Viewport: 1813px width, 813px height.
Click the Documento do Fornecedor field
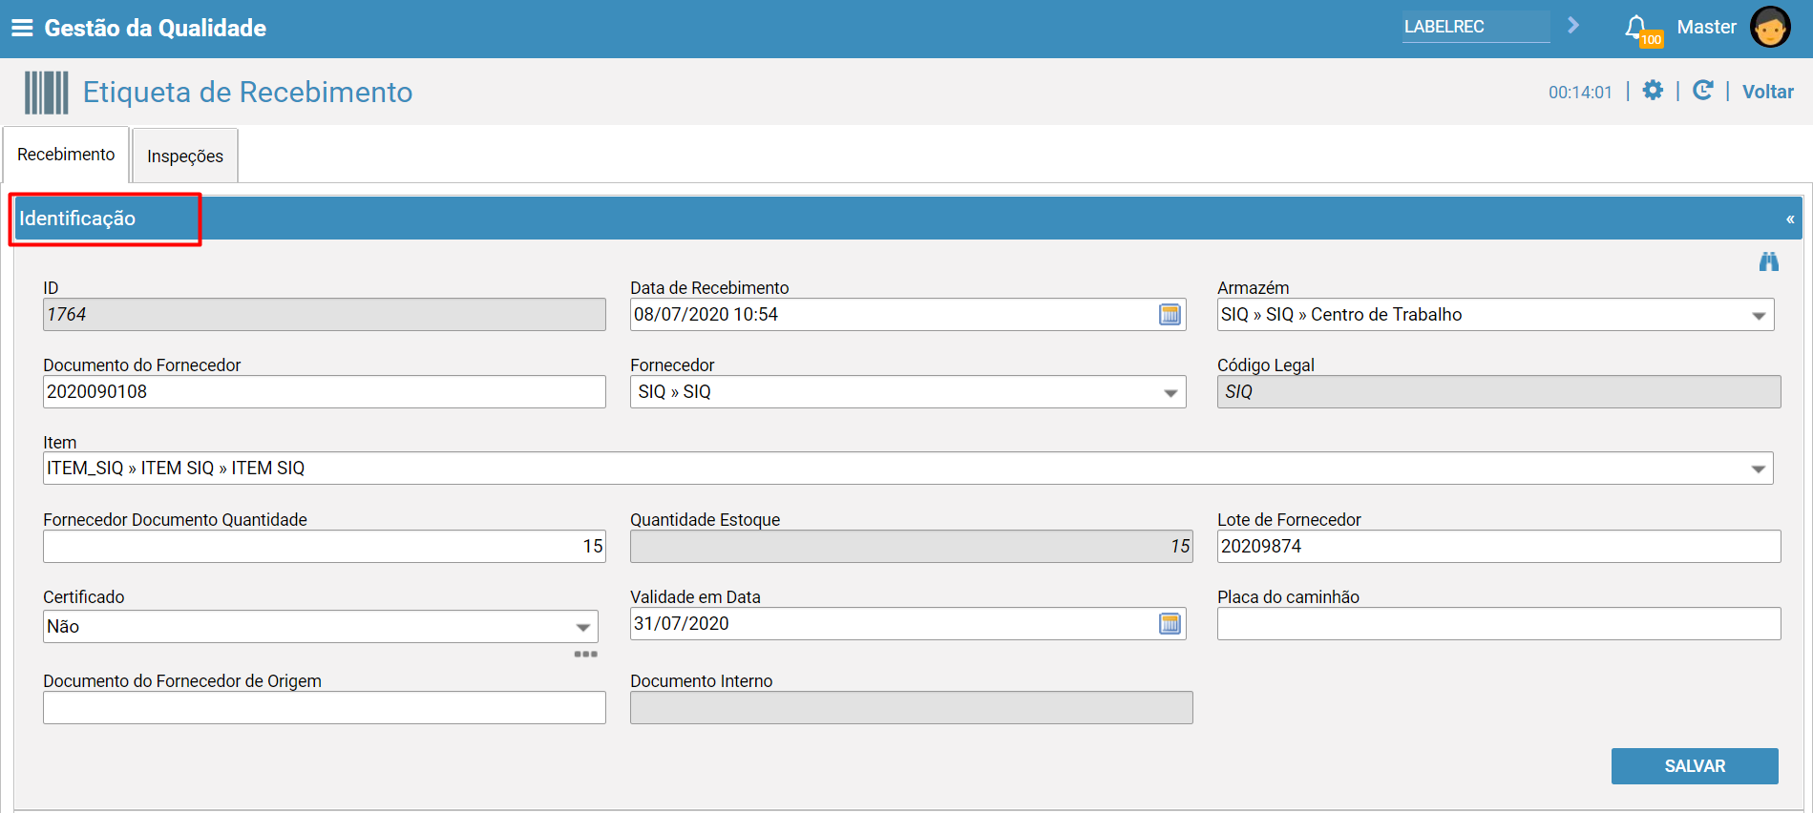[x=325, y=392]
